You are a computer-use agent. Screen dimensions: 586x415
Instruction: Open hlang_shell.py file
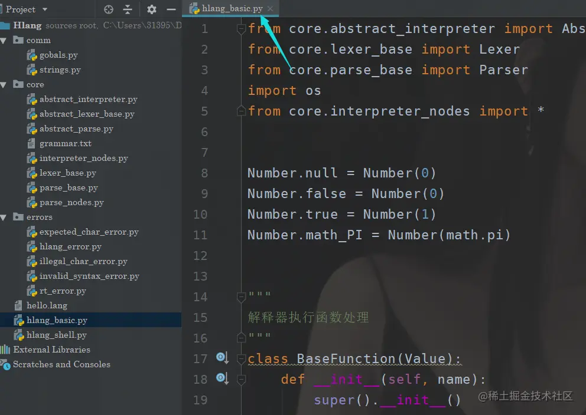[57, 335]
